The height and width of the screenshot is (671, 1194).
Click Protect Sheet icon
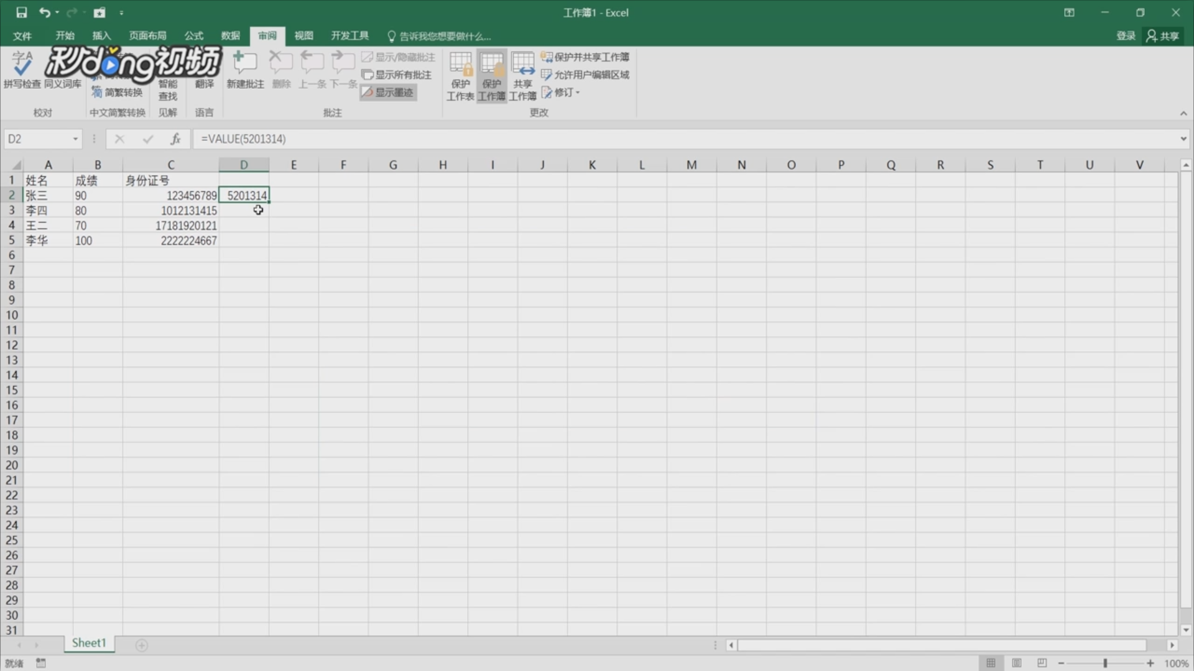click(460, 76)
